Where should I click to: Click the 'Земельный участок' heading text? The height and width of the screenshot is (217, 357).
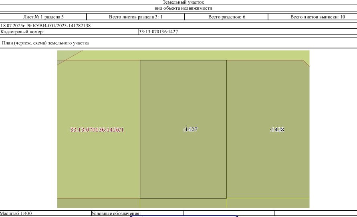[x=183, y=2]
